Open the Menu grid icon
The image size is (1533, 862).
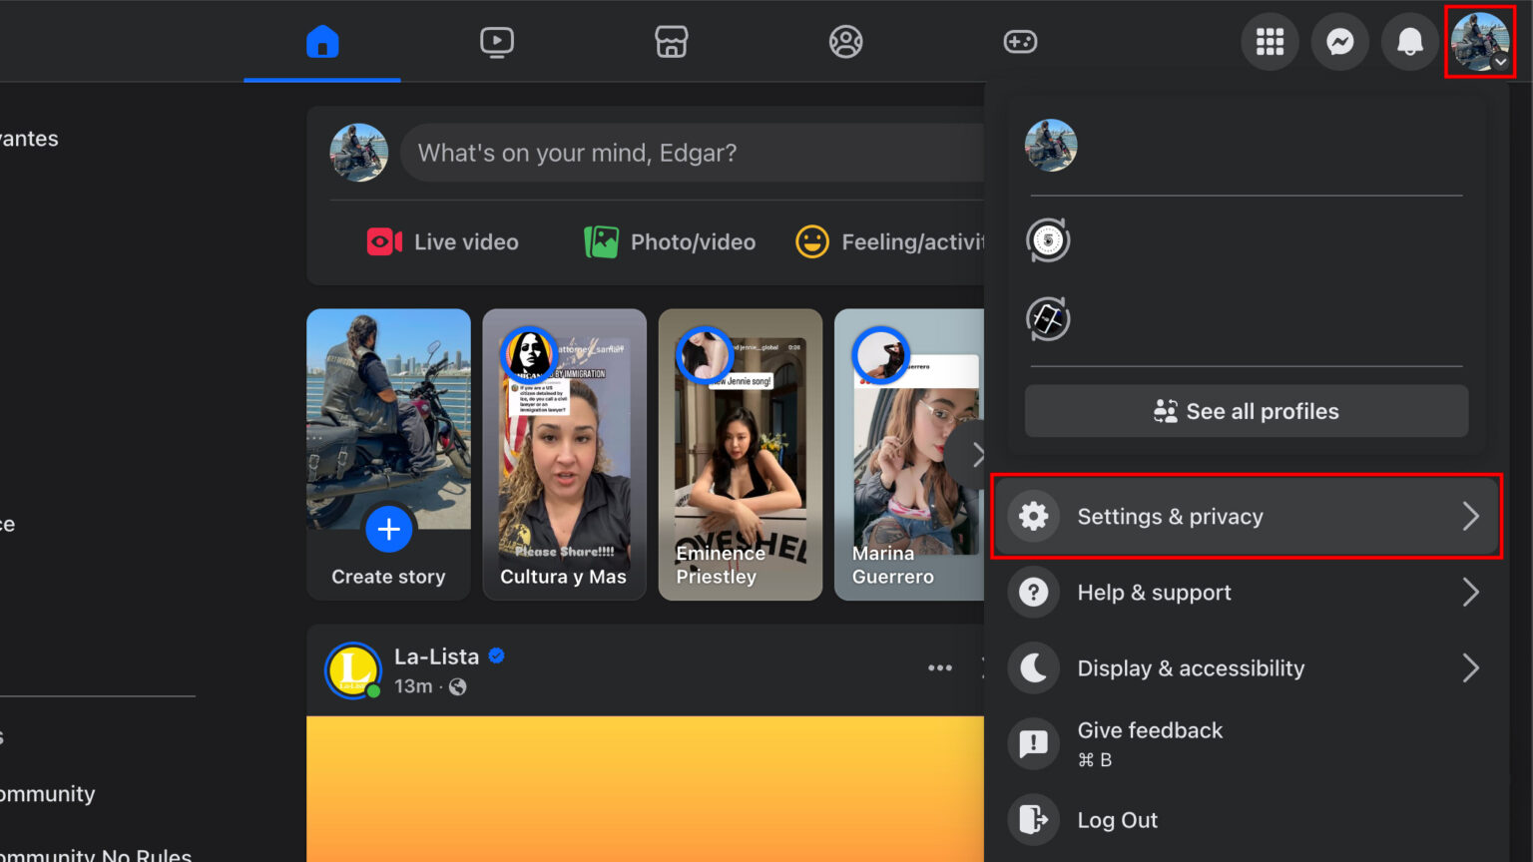pos(1270,41)
